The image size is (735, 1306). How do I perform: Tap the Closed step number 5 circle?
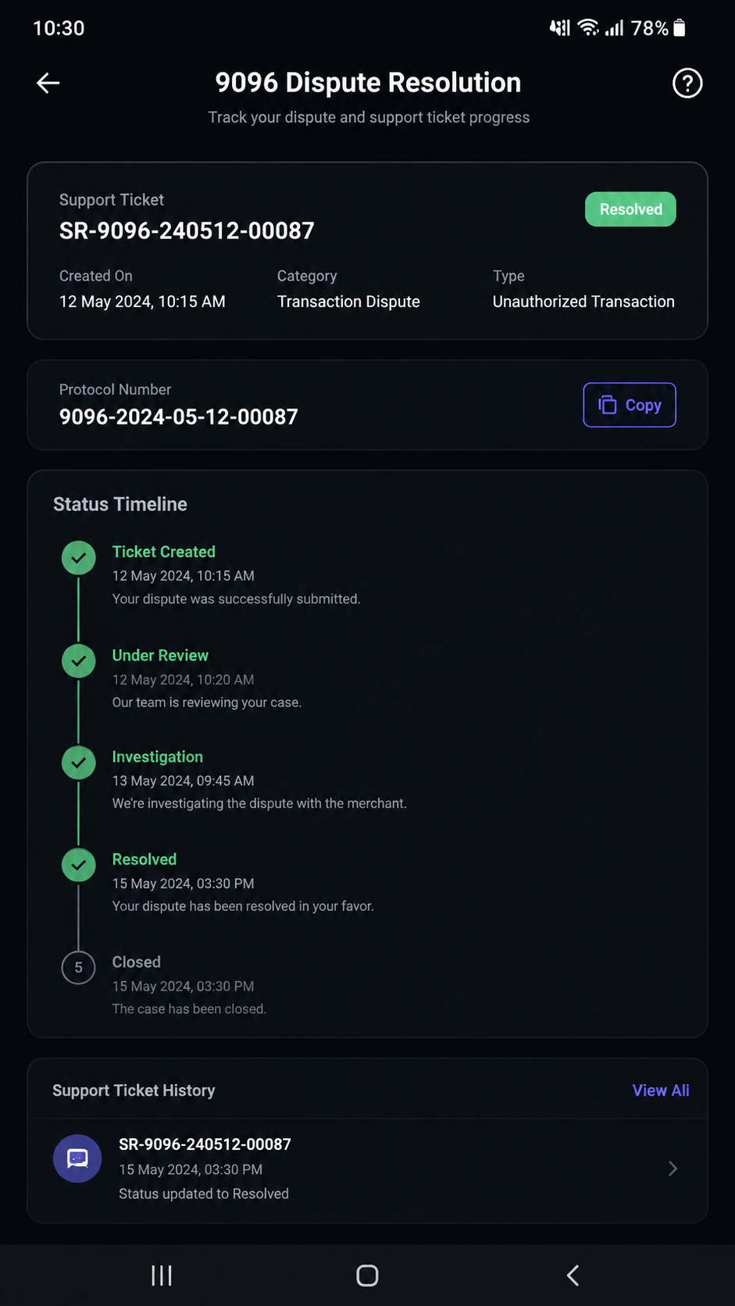[79, 968]
